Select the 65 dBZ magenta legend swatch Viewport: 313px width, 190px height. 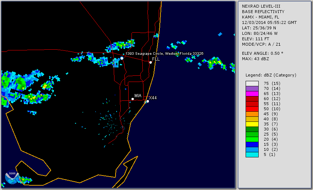[252, 94]
